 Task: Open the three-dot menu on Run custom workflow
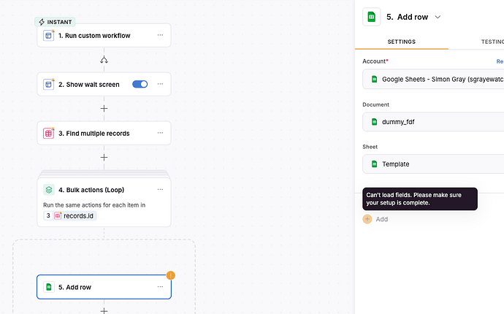[160, 35]
